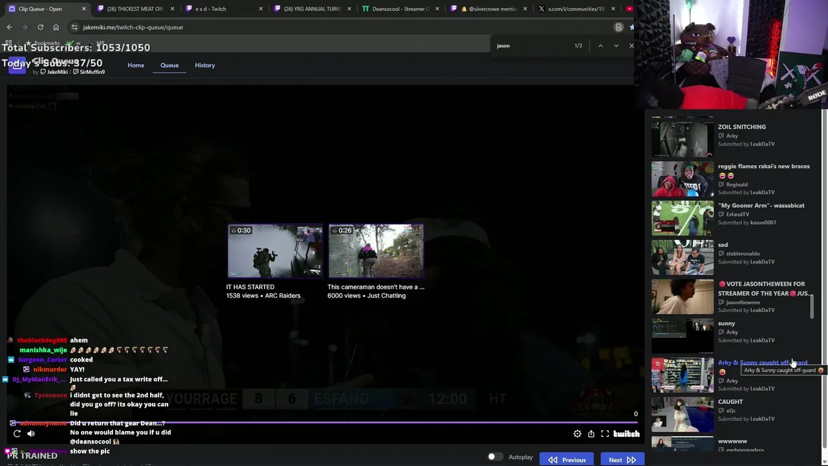Click the browser back arrow
The height and width of the screenshot is (466, 828).
[9, 27]
